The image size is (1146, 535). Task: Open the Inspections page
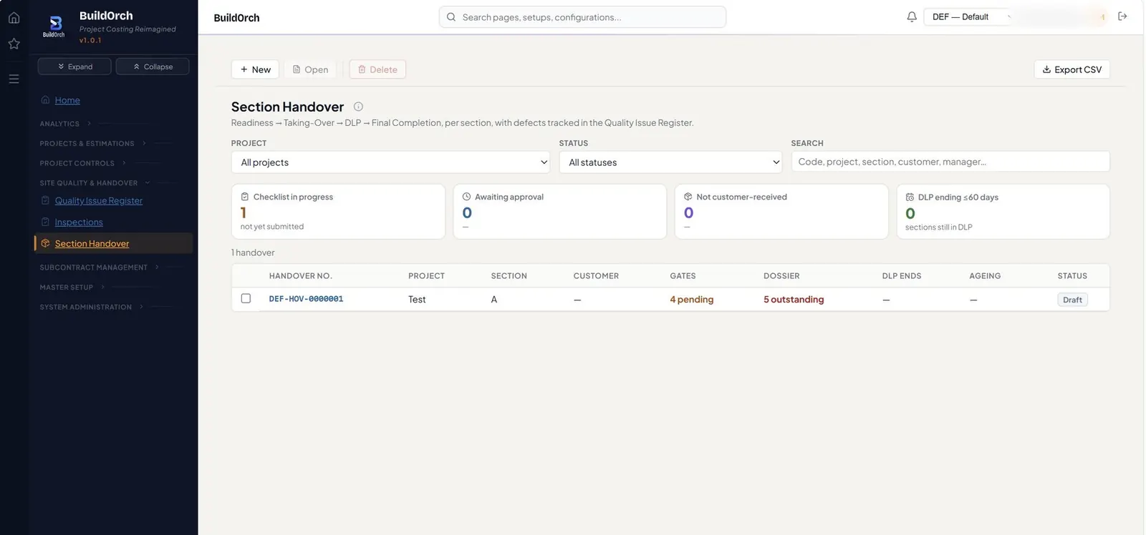tap(79, 222)
